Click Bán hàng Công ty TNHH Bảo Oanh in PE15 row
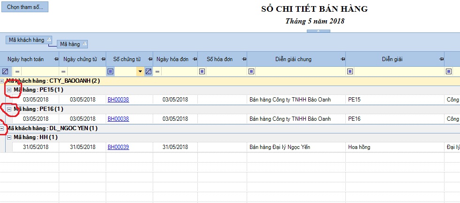 coord(296,100)
